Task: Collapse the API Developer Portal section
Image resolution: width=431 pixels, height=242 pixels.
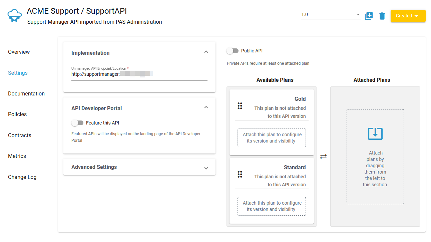Action: point(206,107)
